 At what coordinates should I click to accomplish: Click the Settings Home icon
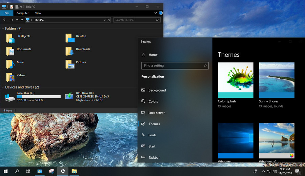(144, 55)
